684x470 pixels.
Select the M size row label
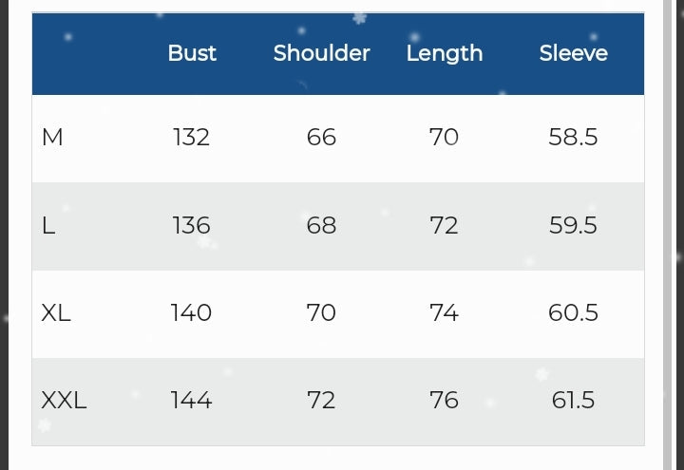coord(52,138)
